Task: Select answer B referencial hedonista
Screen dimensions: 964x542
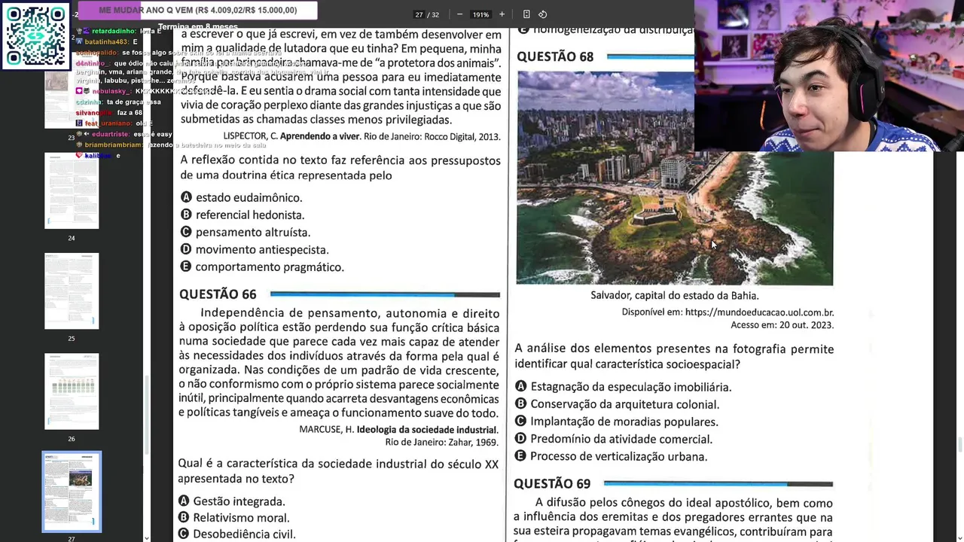Action: coord(243,215)
